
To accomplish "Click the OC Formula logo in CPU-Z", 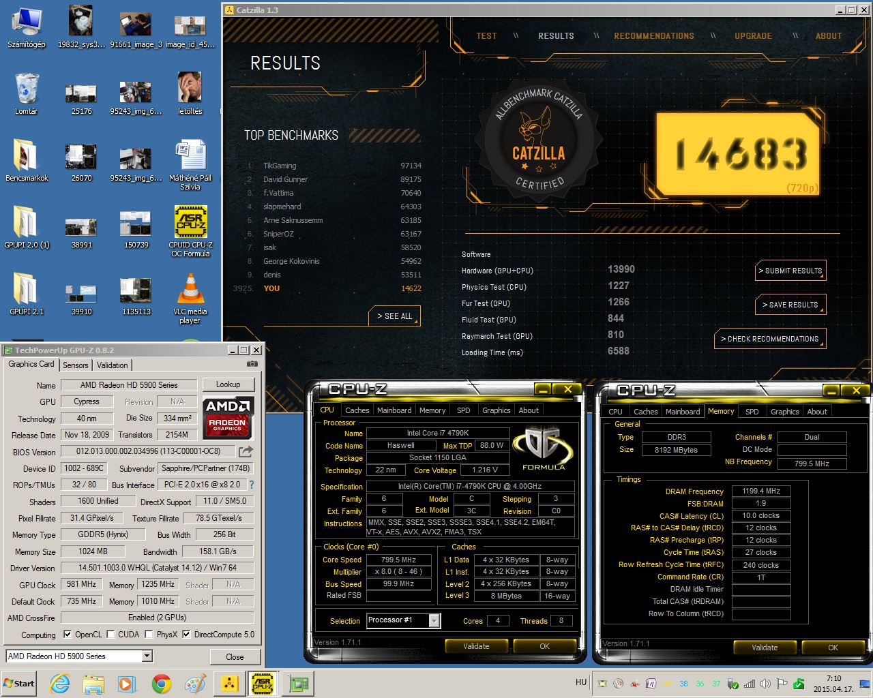I will click(x=544, y=448).
